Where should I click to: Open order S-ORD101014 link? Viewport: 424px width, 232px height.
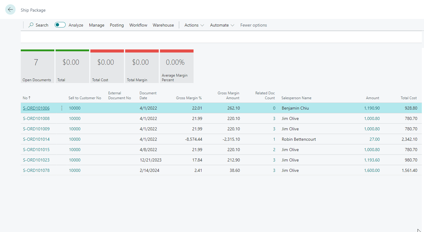coord(36,139)
